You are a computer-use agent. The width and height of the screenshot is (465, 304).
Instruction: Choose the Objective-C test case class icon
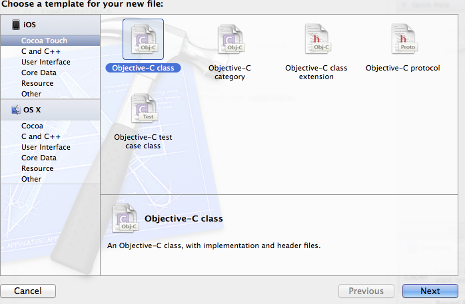[x=144, y=108]
